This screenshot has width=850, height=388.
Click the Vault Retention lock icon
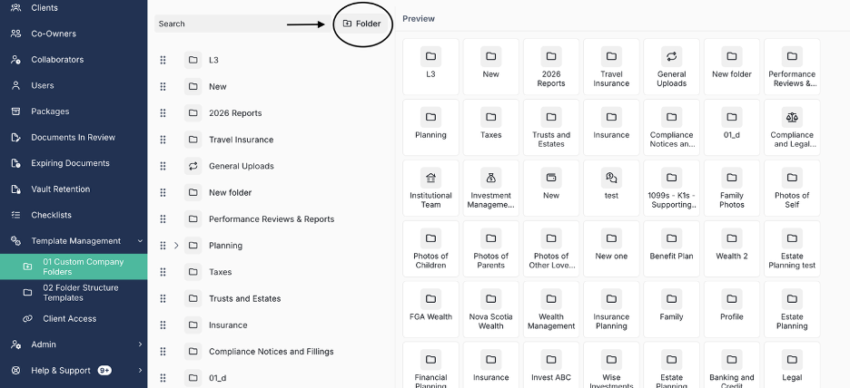[x=15, y=189]
